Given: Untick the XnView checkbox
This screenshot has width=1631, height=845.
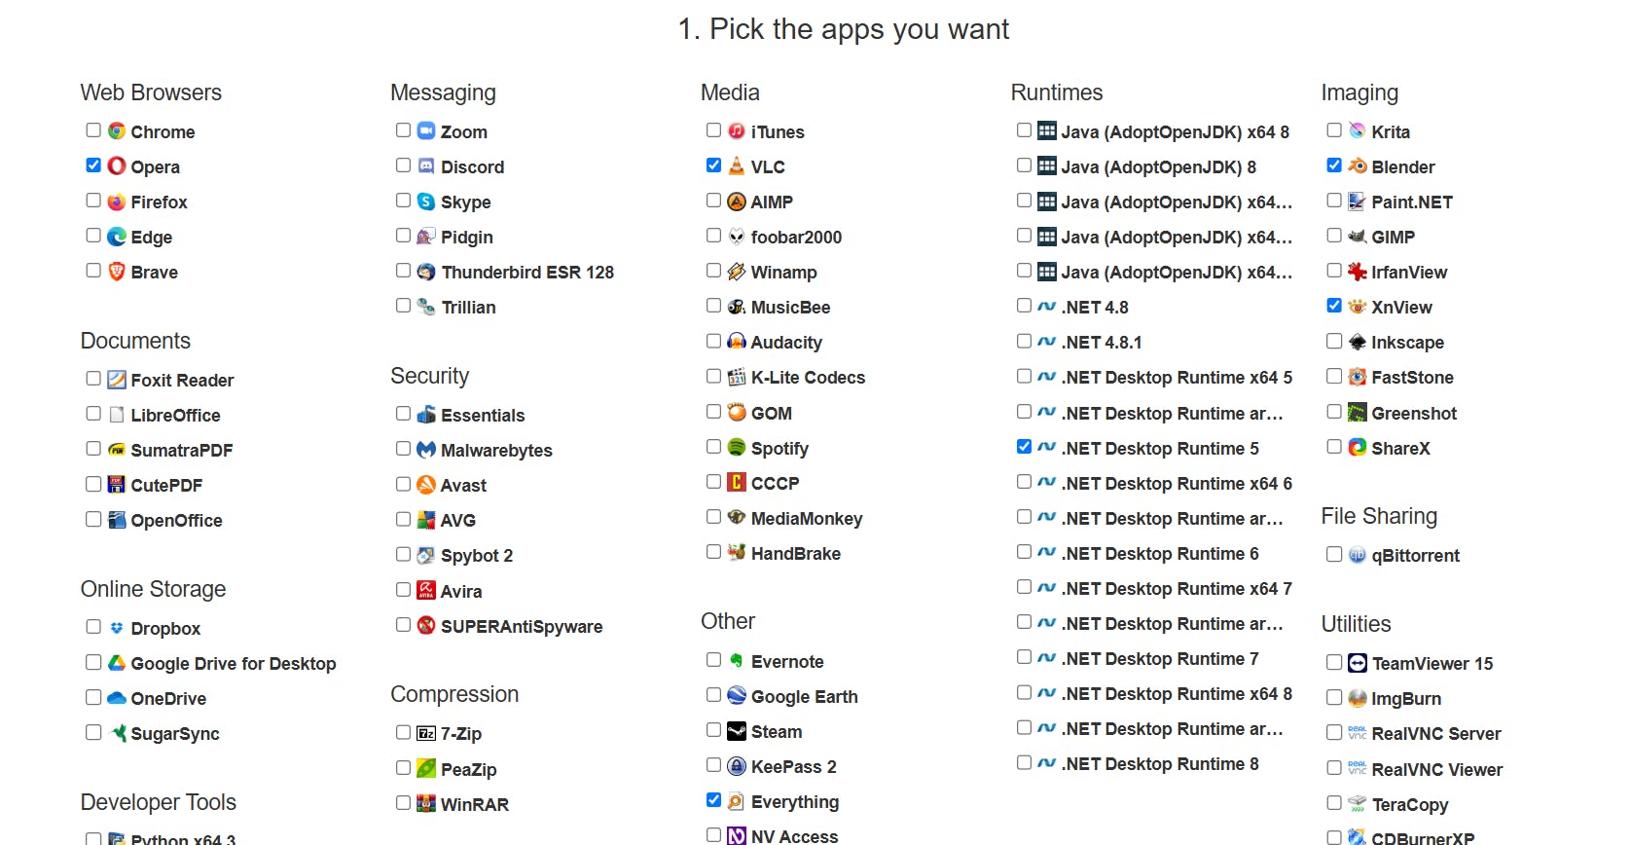Looking at the screenshot, I should point(1334,306).
